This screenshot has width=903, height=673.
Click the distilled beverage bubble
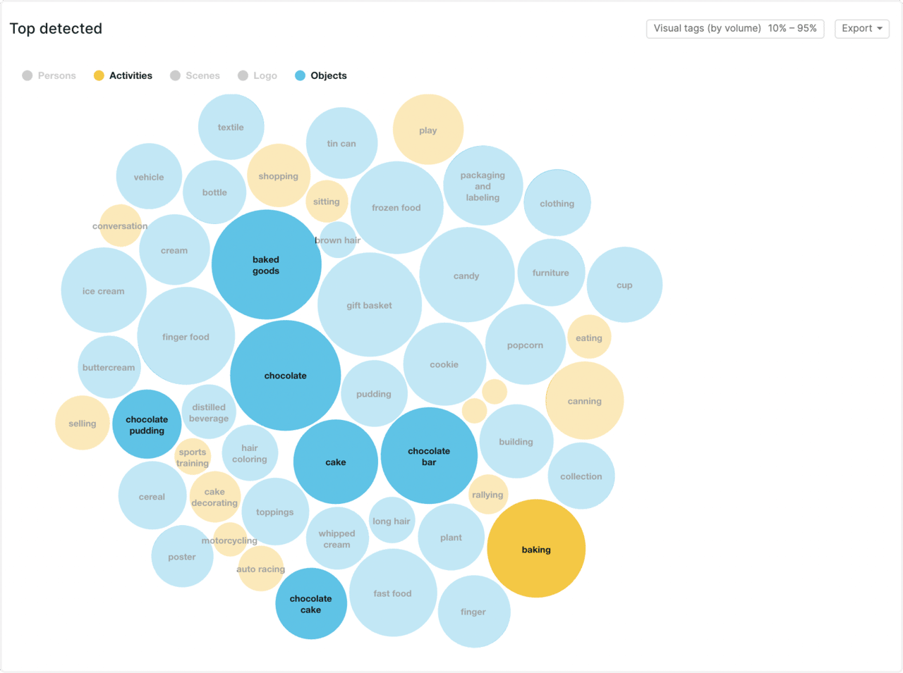[209, 412]
